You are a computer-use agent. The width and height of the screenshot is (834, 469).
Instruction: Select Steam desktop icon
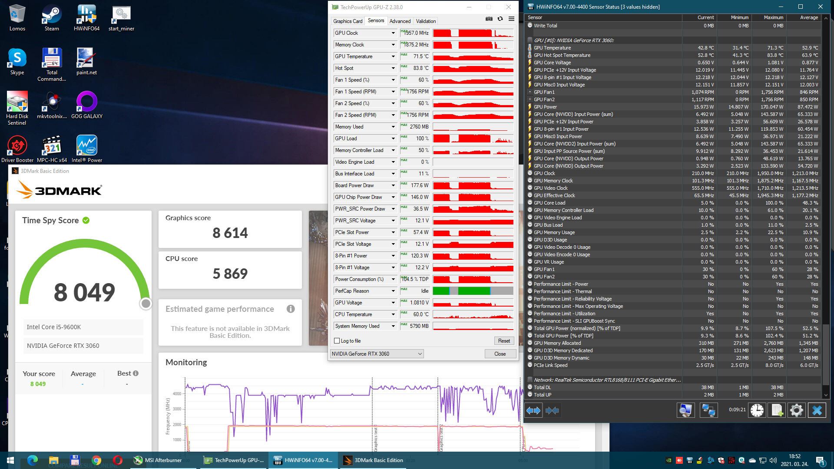tap(52, 18)
